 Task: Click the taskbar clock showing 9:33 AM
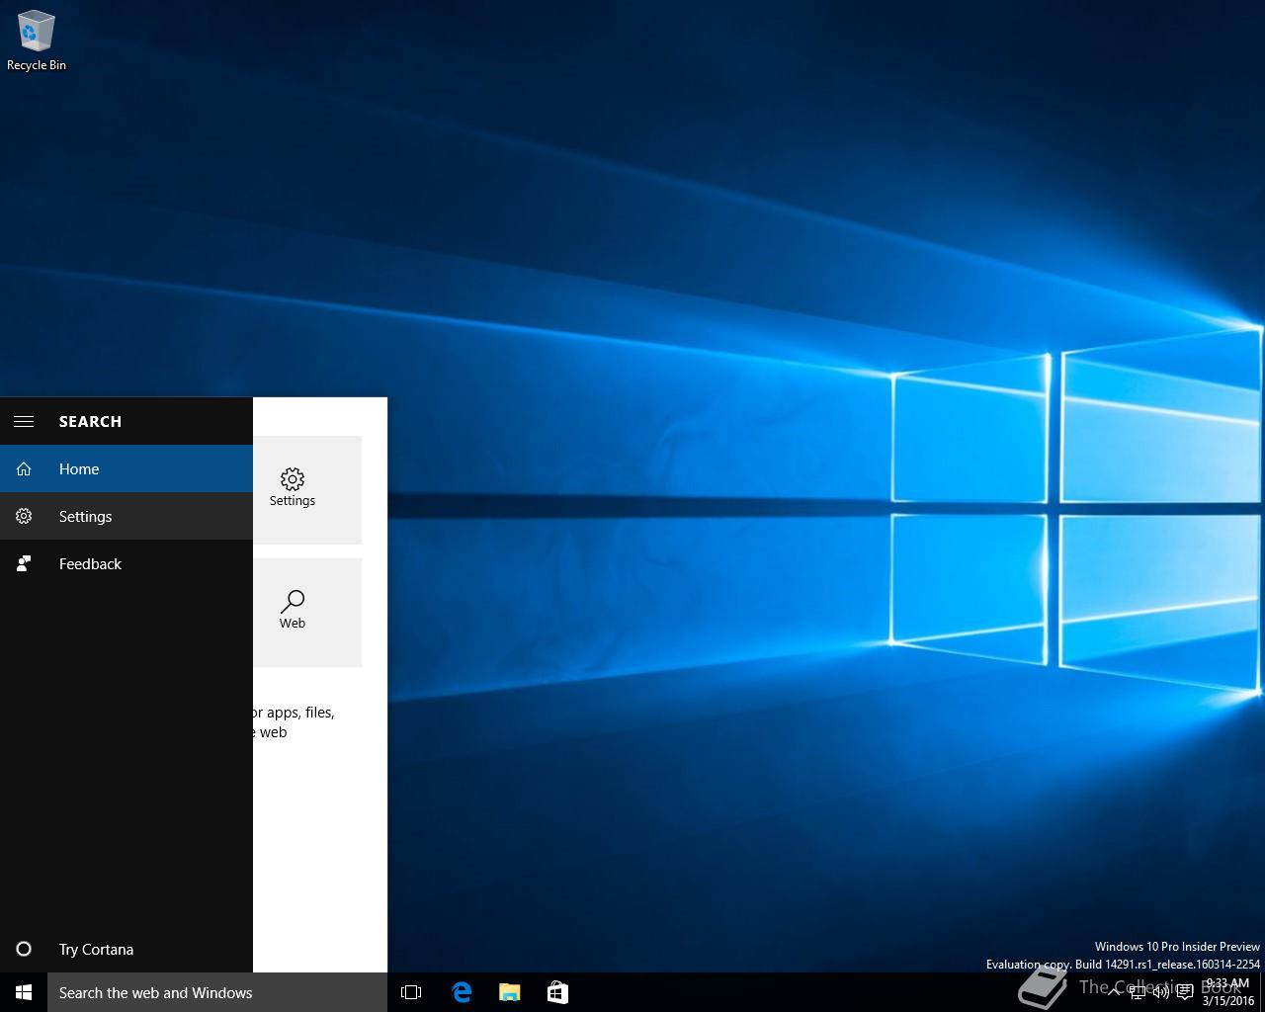pos(1227,992)
